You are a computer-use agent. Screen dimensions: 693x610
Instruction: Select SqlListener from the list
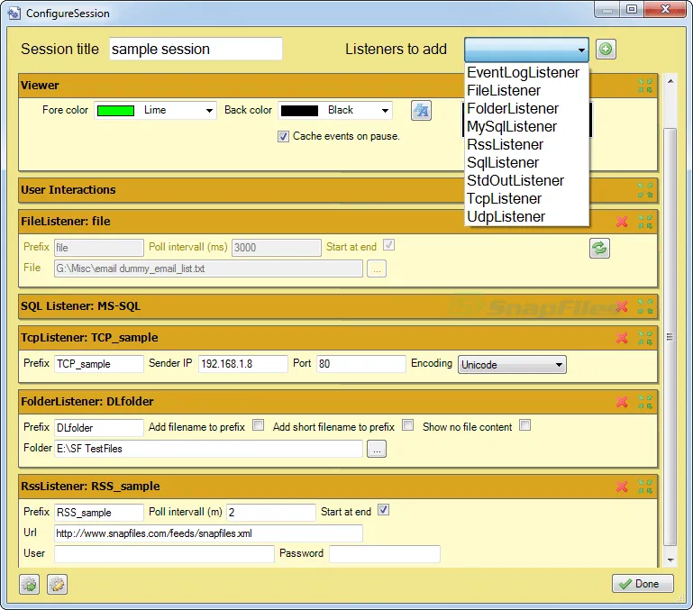[x=526, y=163]
